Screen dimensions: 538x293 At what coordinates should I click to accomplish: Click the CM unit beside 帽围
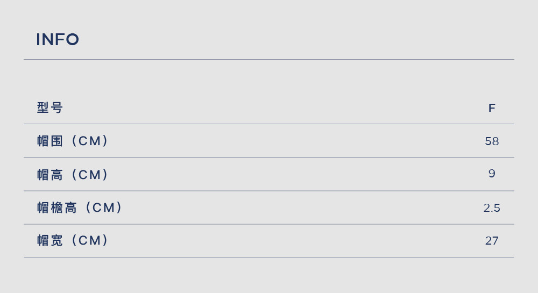[x=89, y=141]
